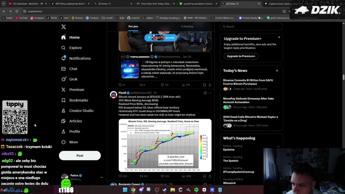This screenshot has height=194, width=345.
Task: Show new posts via posted pill
Action: pyautogui.click(x=161, y=38)
